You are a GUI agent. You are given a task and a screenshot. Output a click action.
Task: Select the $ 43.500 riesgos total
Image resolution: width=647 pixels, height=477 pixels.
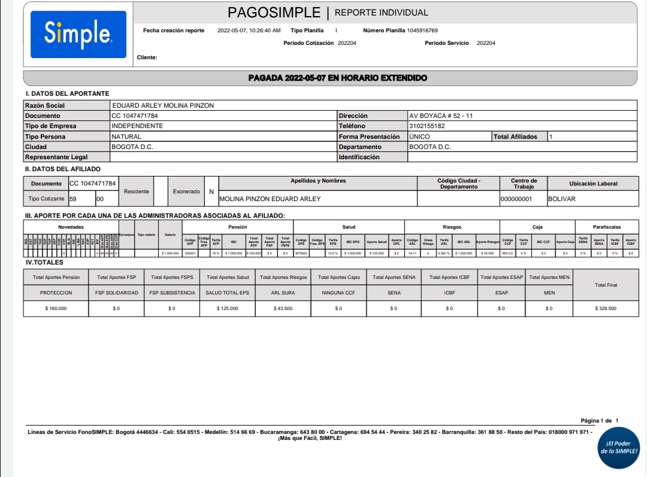click(282, 308)
